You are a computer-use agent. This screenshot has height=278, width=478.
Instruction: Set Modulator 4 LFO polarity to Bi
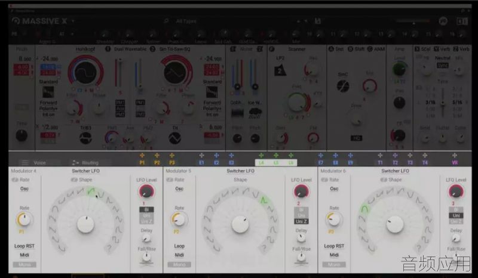pyautogui.click(x=146, y=209)
